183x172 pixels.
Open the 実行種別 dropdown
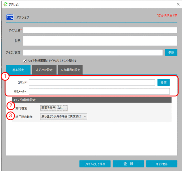tap(54, 108)
